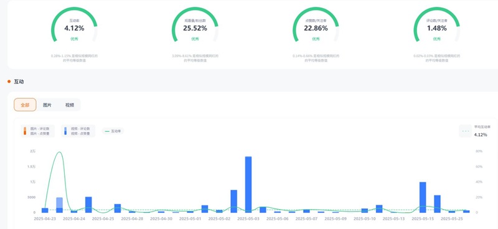Viewport: 498px width, 229px height.
Task: Select the 全部 filter tab
Action: coord(25,105)
